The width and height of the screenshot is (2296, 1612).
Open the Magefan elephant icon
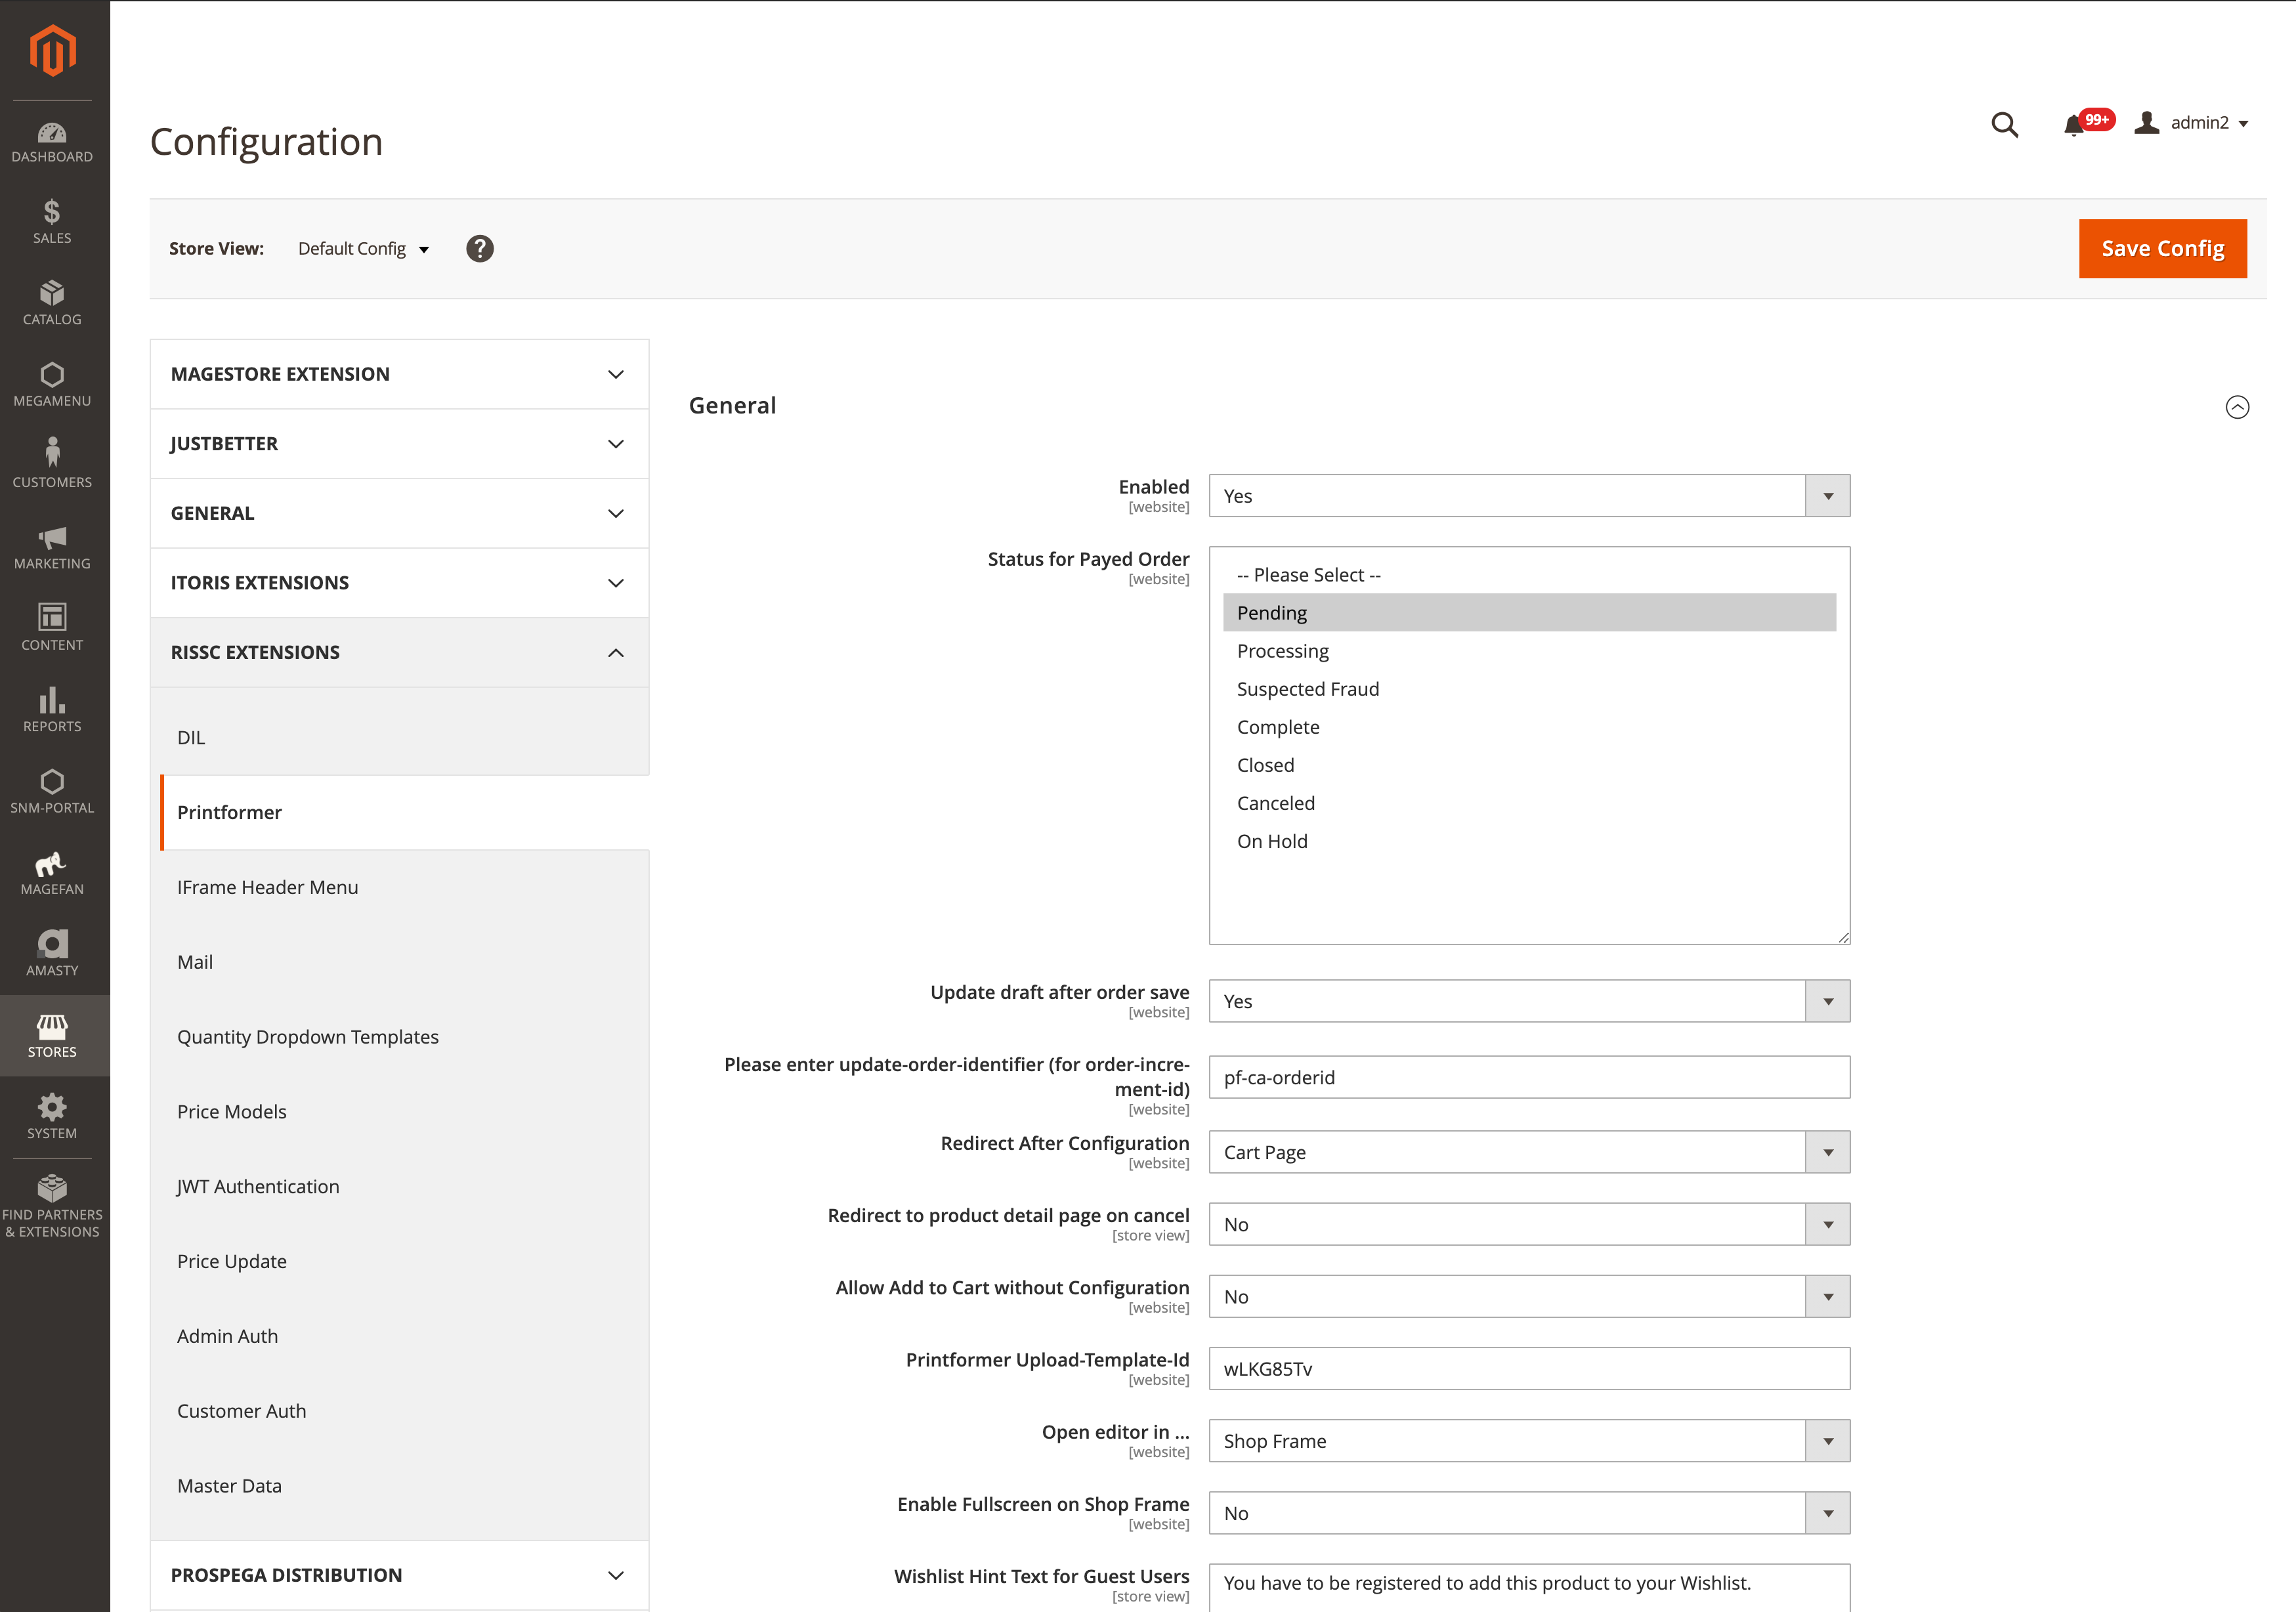pyautogui.click(x=52, y=863)
